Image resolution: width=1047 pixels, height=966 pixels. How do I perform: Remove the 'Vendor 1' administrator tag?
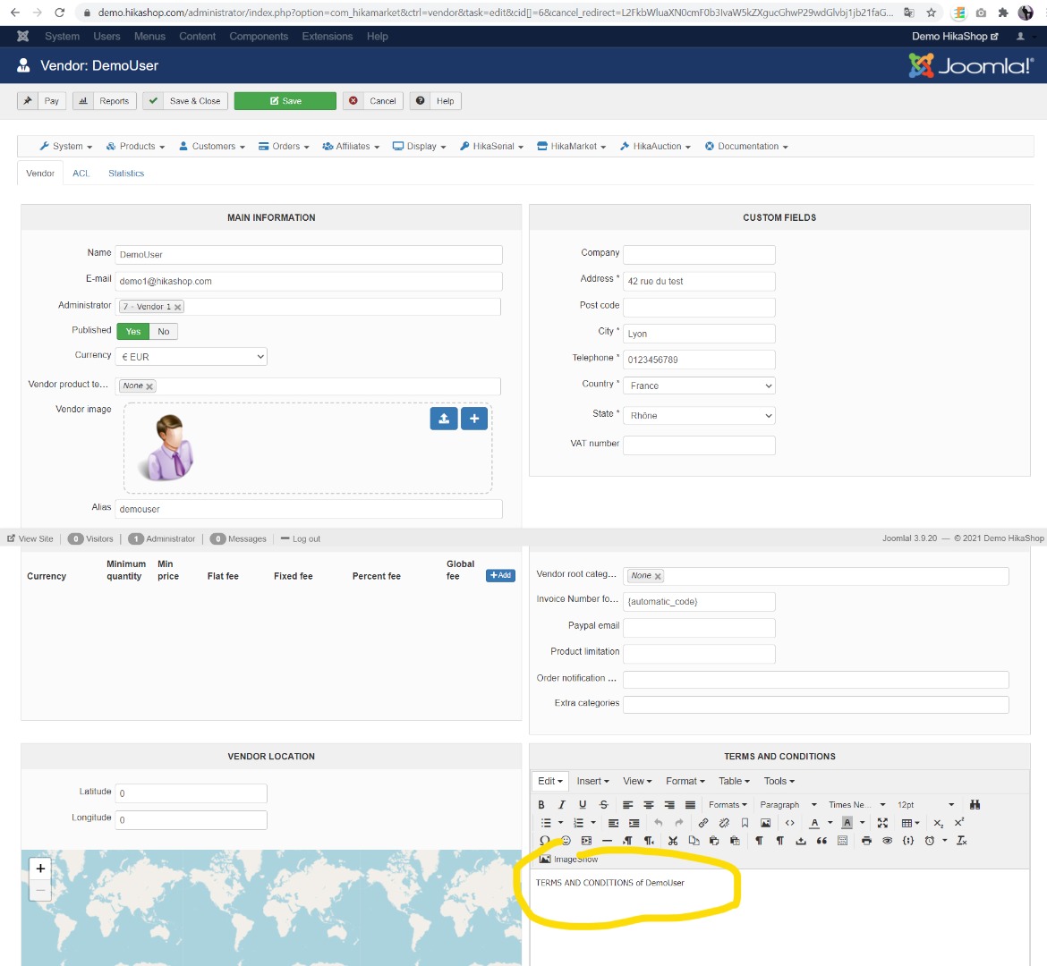pyautogui.click(x=178, y=307)
